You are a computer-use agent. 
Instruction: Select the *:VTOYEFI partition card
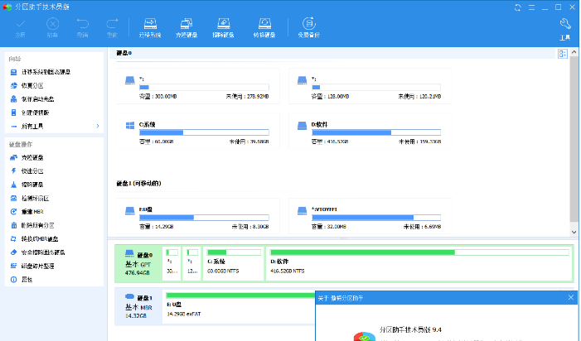coord(370,216)
